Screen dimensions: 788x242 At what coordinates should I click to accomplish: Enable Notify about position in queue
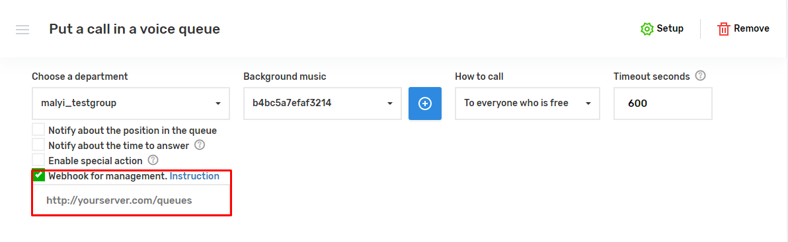coord(38,130)
